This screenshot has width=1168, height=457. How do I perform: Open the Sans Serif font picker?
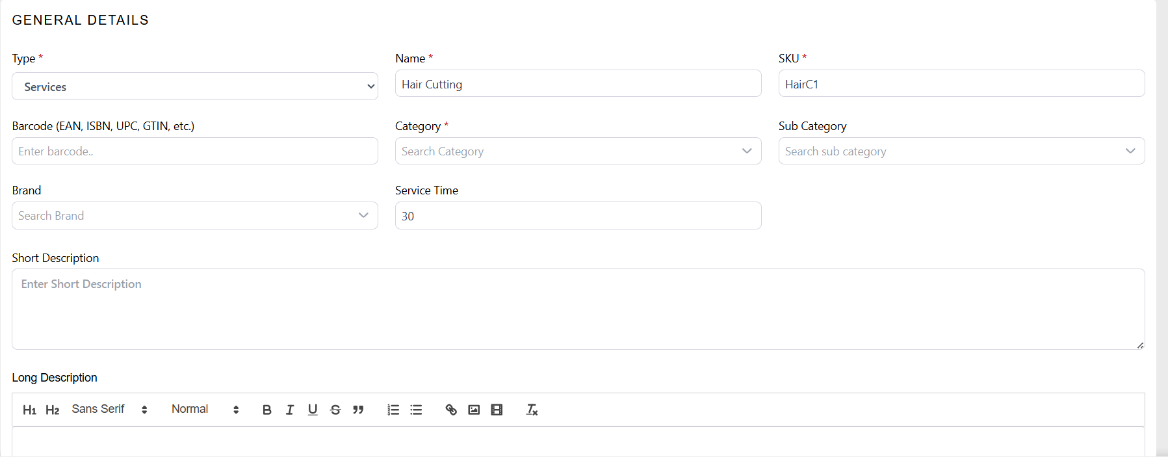tap(109, 410)
